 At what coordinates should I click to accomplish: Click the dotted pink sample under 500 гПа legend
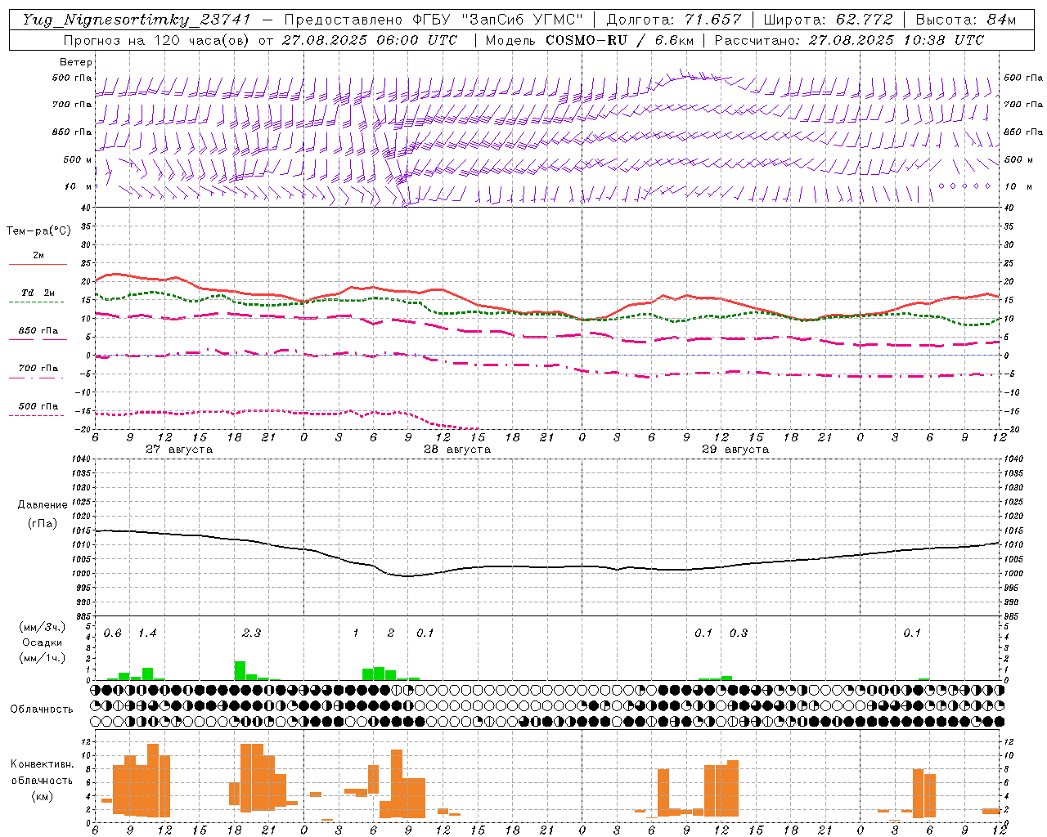[36, 415]
